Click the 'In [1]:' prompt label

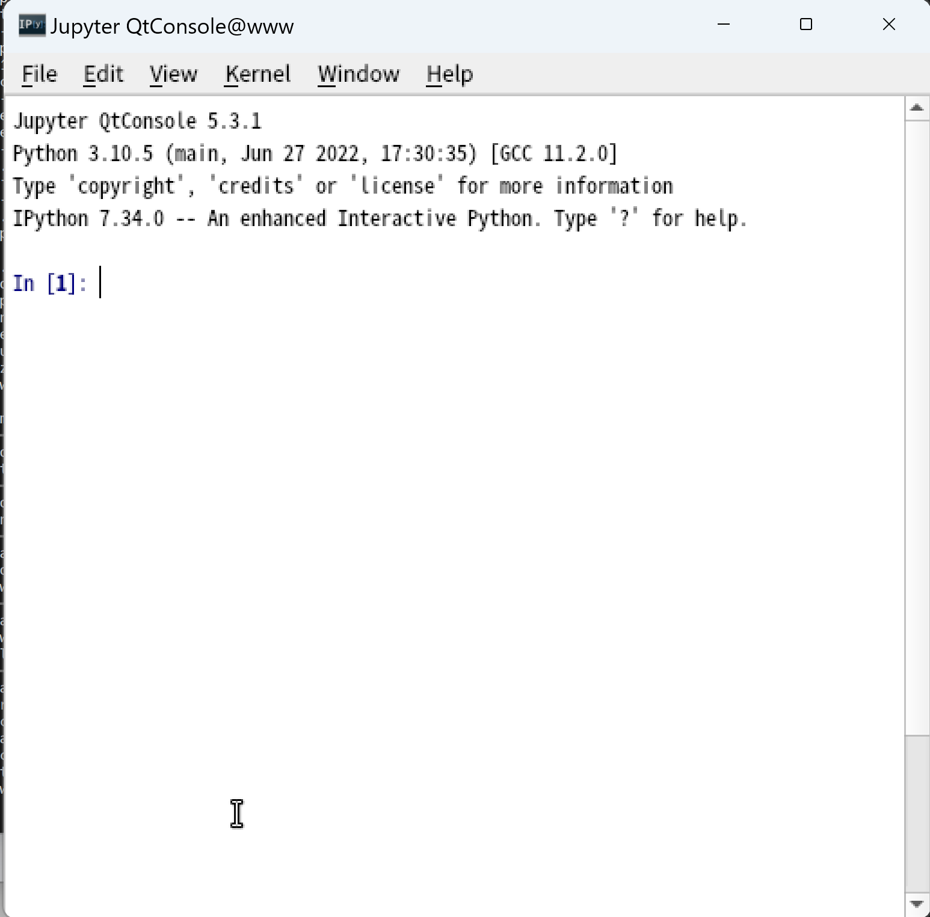pos(50,283)
